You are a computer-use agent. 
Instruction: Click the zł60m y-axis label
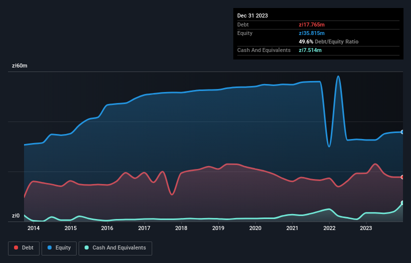tap(20, 65)
